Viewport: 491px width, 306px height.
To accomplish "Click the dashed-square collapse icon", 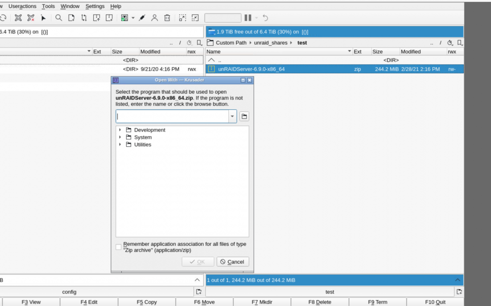I will (x=195, y=18).
